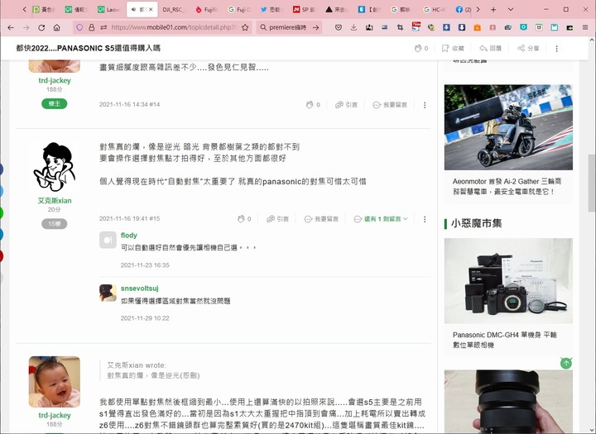This screenshot has width=596, height=434.
Task: Click the trd-jackey baby avatar at bottom
Action: [x=55, y=382]
